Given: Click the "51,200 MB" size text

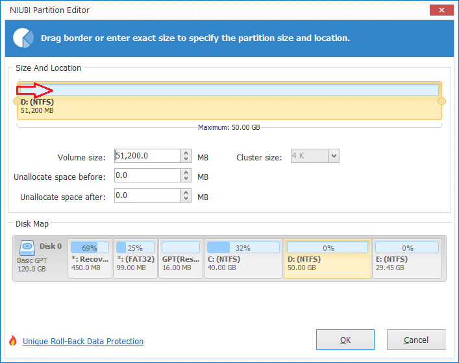Looking at the screenshot, I should pos(37,110).
